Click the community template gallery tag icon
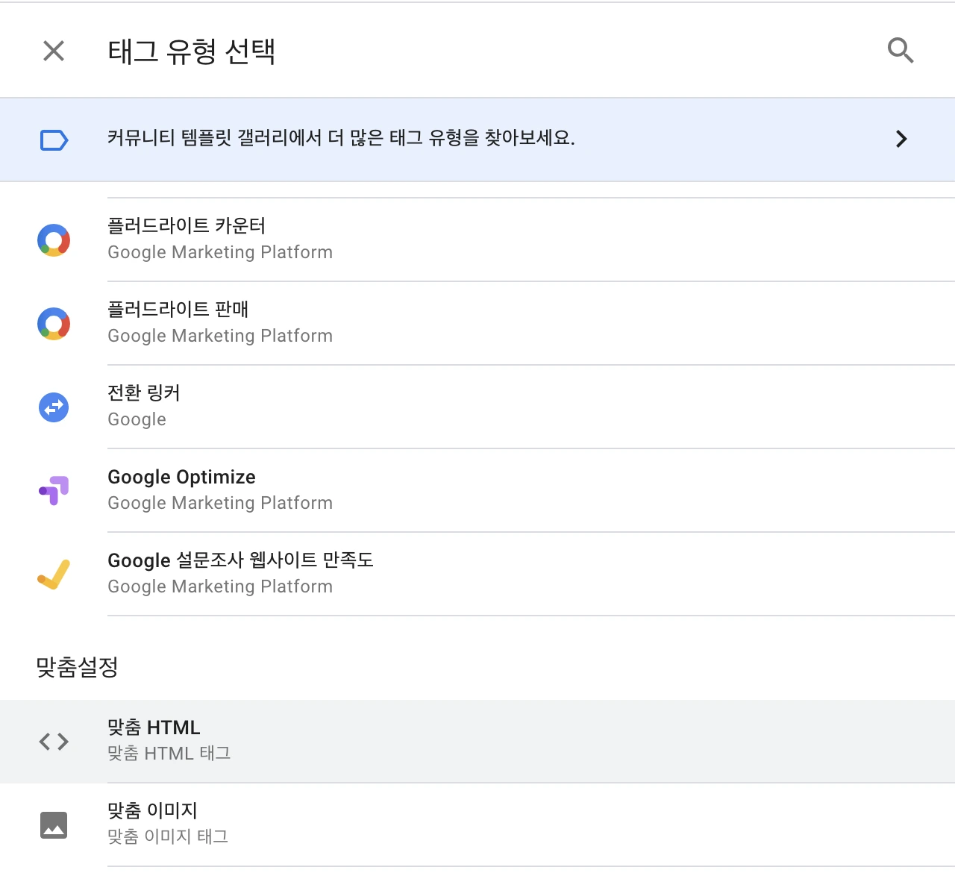This screenshot has width=955, height=873. (x=54, y=140)
